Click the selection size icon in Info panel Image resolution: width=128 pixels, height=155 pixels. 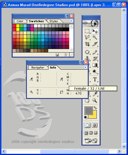click(x=61, y=92)
